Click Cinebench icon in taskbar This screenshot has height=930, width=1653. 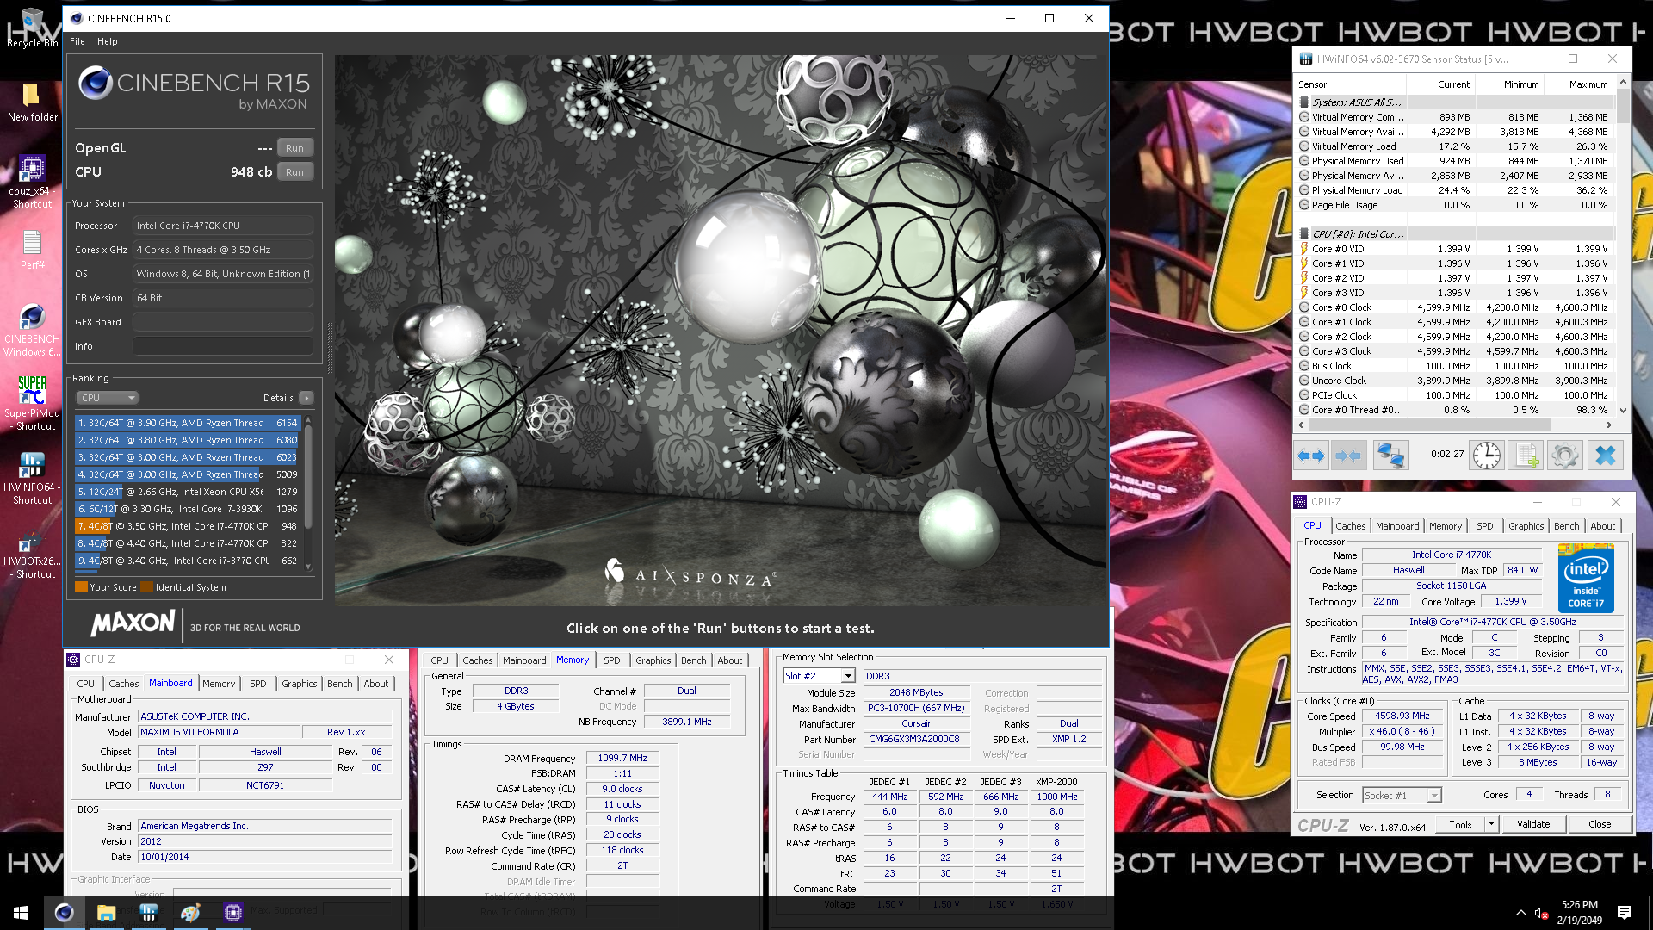point(64,912)
